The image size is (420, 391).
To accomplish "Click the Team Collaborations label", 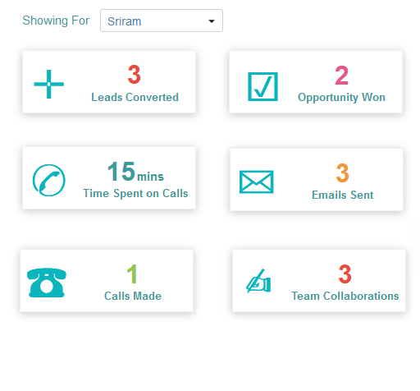I will (x=345, y=296).
